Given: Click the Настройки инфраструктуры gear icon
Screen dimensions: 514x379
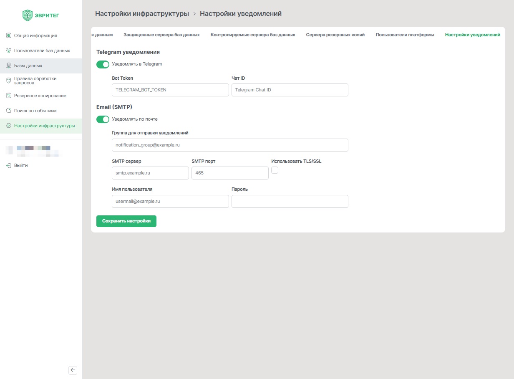Looking at the screenshot, I should [x=8, y=126].
